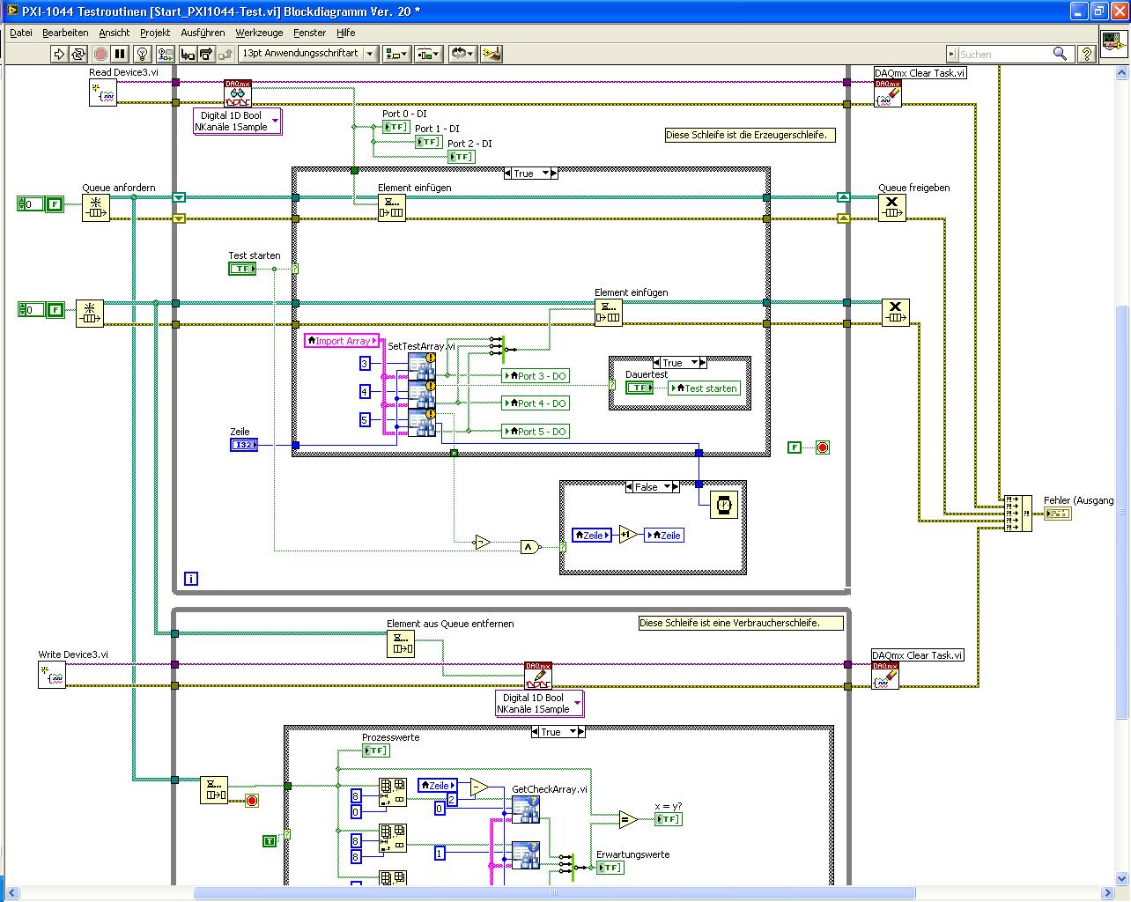The height and width of the screenshot is (902, 1131).
Task: Select the SetTestArray.vi icon wired to constant 3
Action: point(422,367)
